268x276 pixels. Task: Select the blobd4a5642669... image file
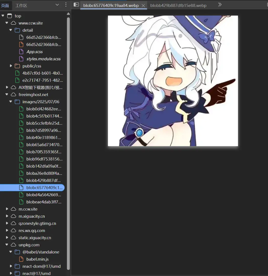44,195
